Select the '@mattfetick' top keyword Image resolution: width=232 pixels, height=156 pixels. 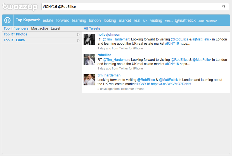coord(185,20)
